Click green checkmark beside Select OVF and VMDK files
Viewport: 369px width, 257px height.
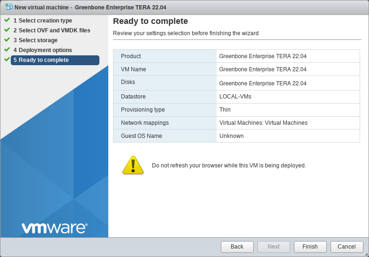tap(7, 30)
